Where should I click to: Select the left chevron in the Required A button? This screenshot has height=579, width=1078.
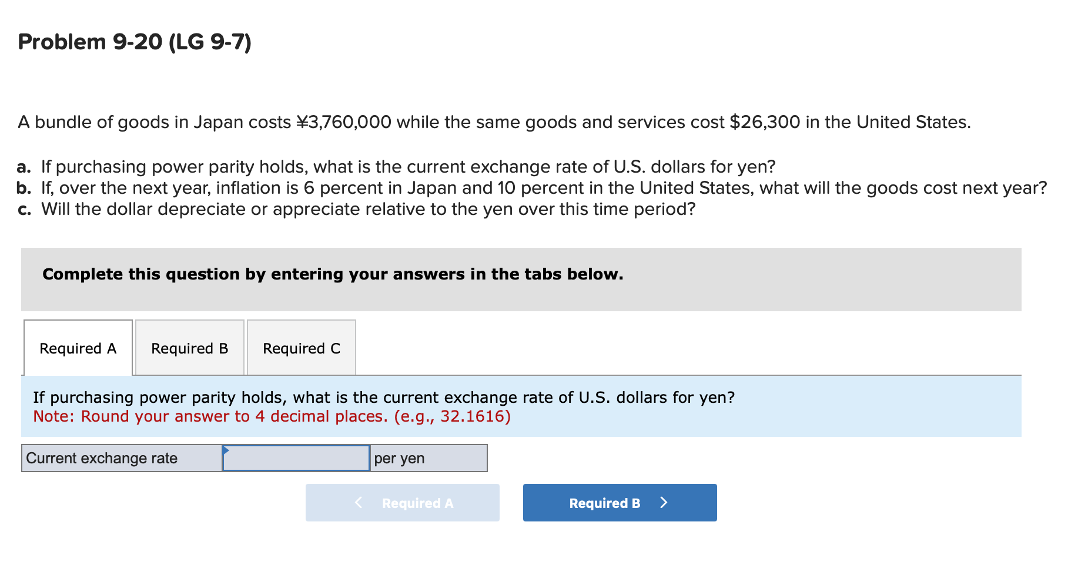click(358, 503)
